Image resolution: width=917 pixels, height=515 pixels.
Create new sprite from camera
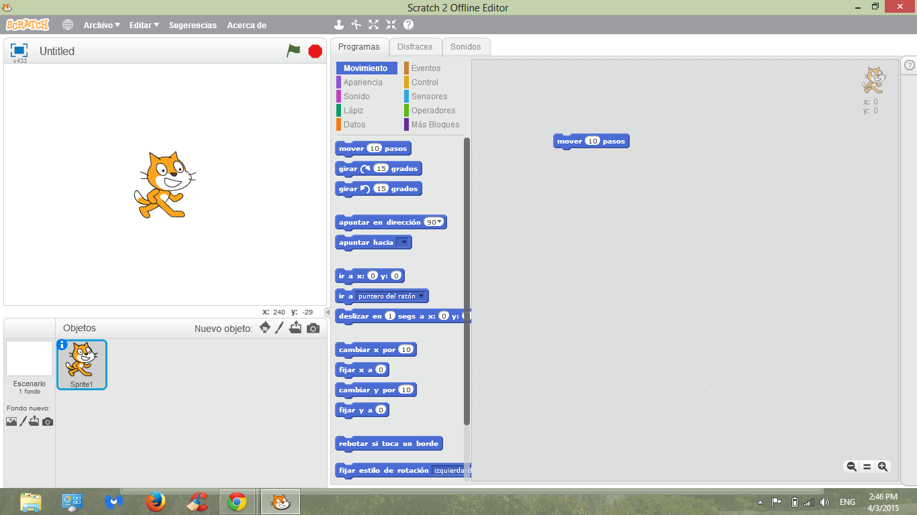(312, 328)
